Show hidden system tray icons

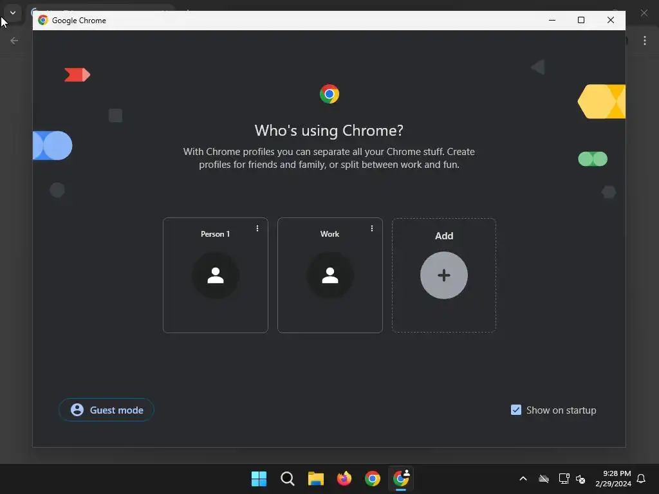(523, 479)
